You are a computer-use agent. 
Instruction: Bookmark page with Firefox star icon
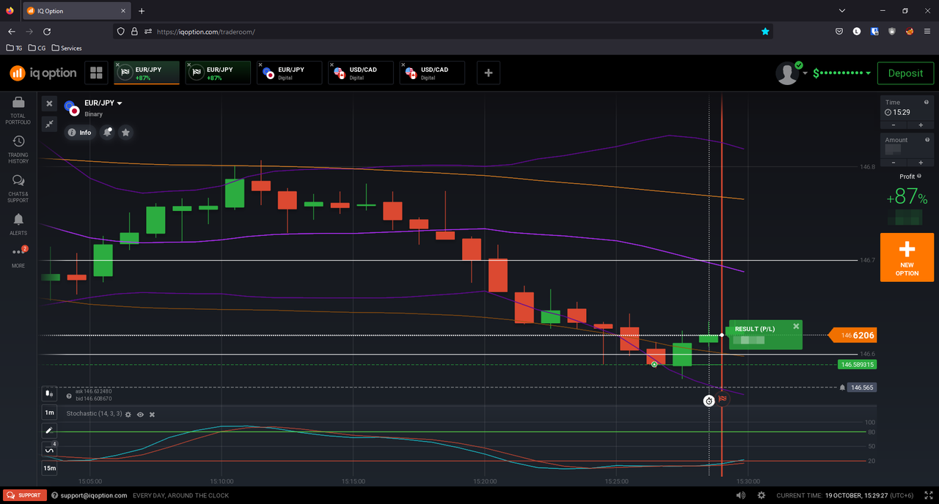(765, 31)
